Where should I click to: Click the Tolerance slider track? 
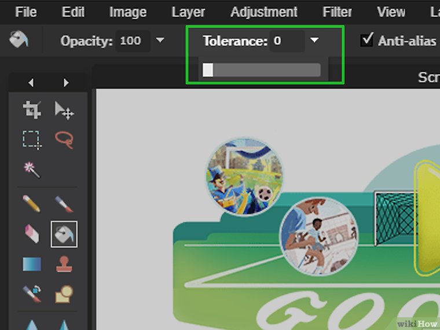pyautogui.click(x=261, y=70)
